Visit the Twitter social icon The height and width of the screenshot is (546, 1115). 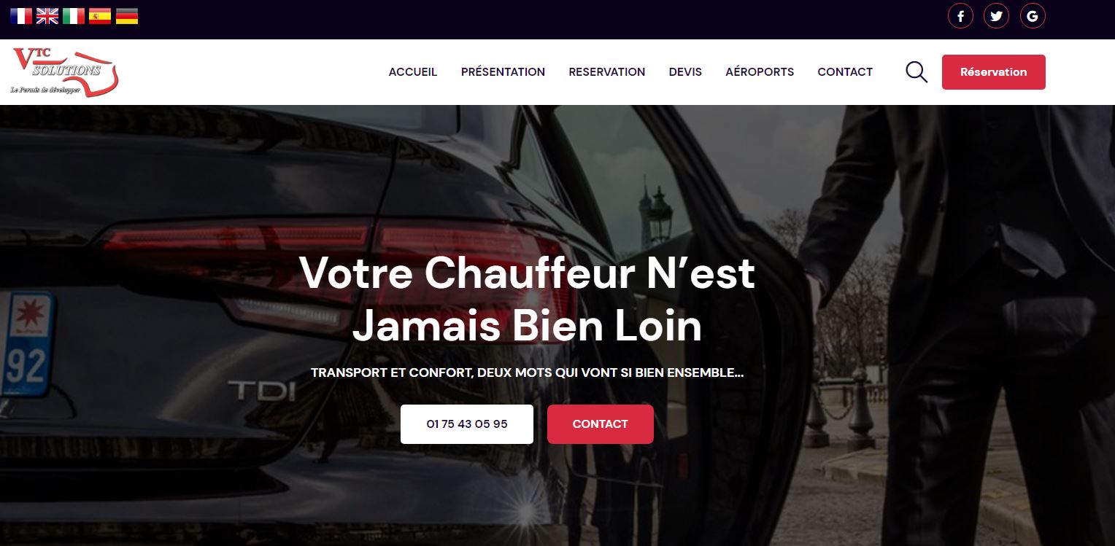click(996, 16)
